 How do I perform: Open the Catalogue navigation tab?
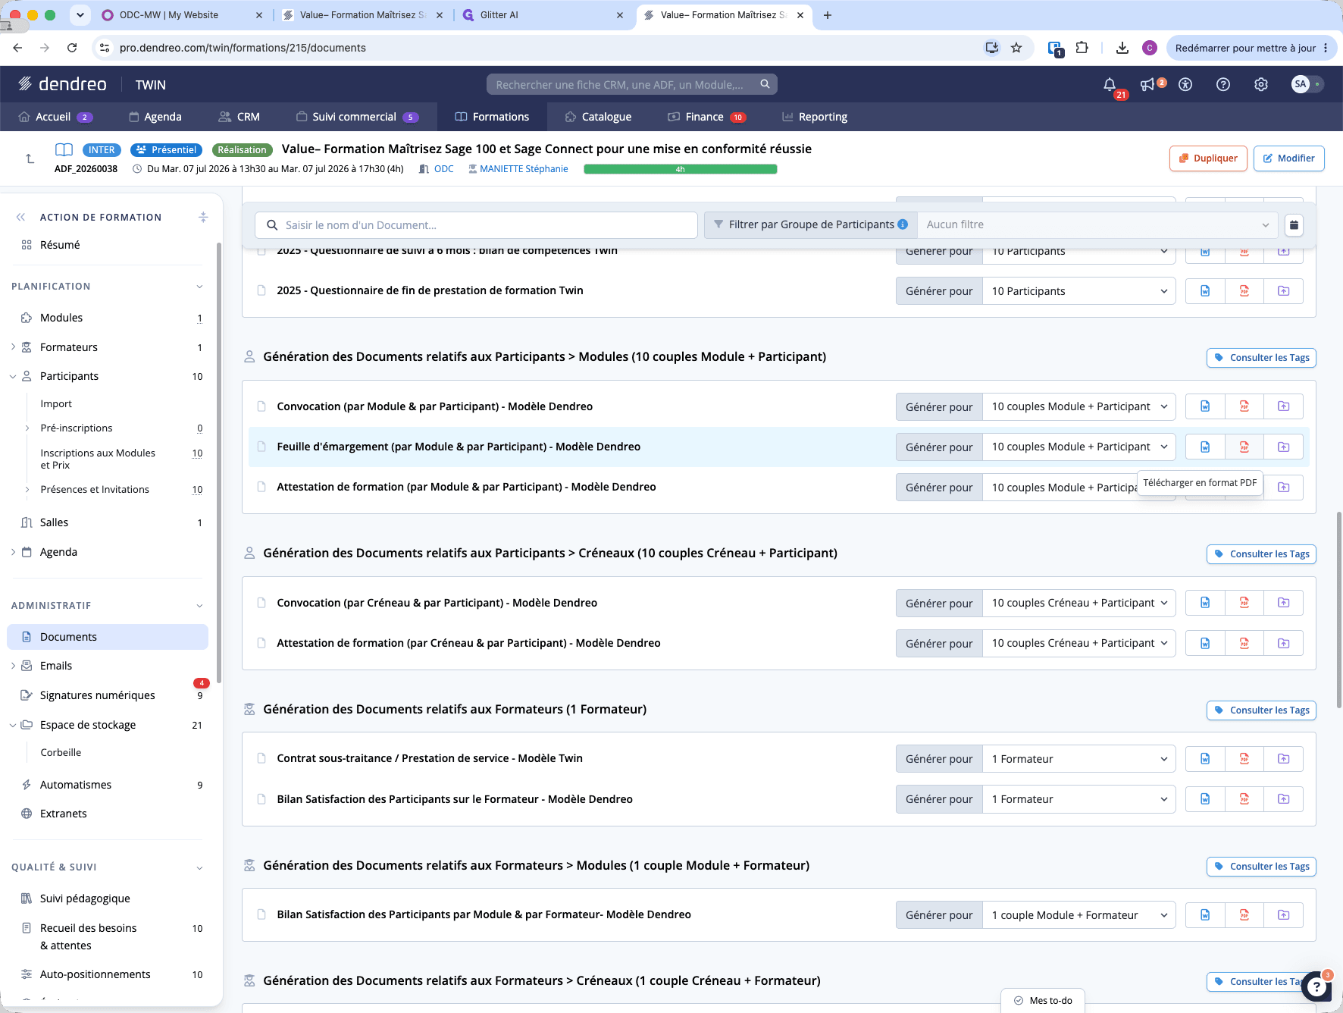(598, 117)
